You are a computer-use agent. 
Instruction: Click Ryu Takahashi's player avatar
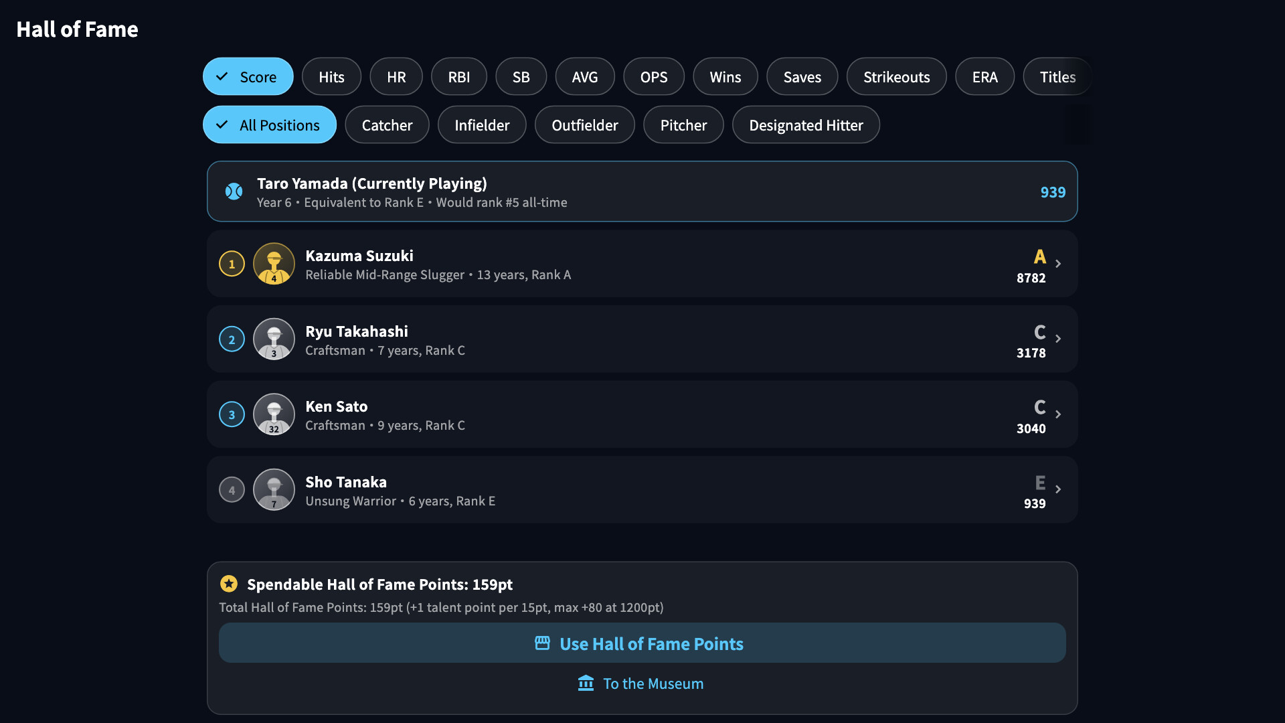[x=274, y=339]
